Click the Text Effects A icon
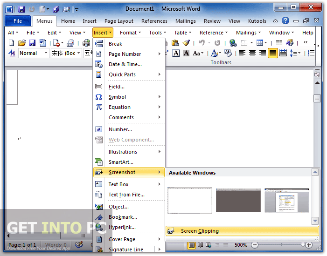The width and height of the screenshot is (327, 256). click(x=215, y=53)
